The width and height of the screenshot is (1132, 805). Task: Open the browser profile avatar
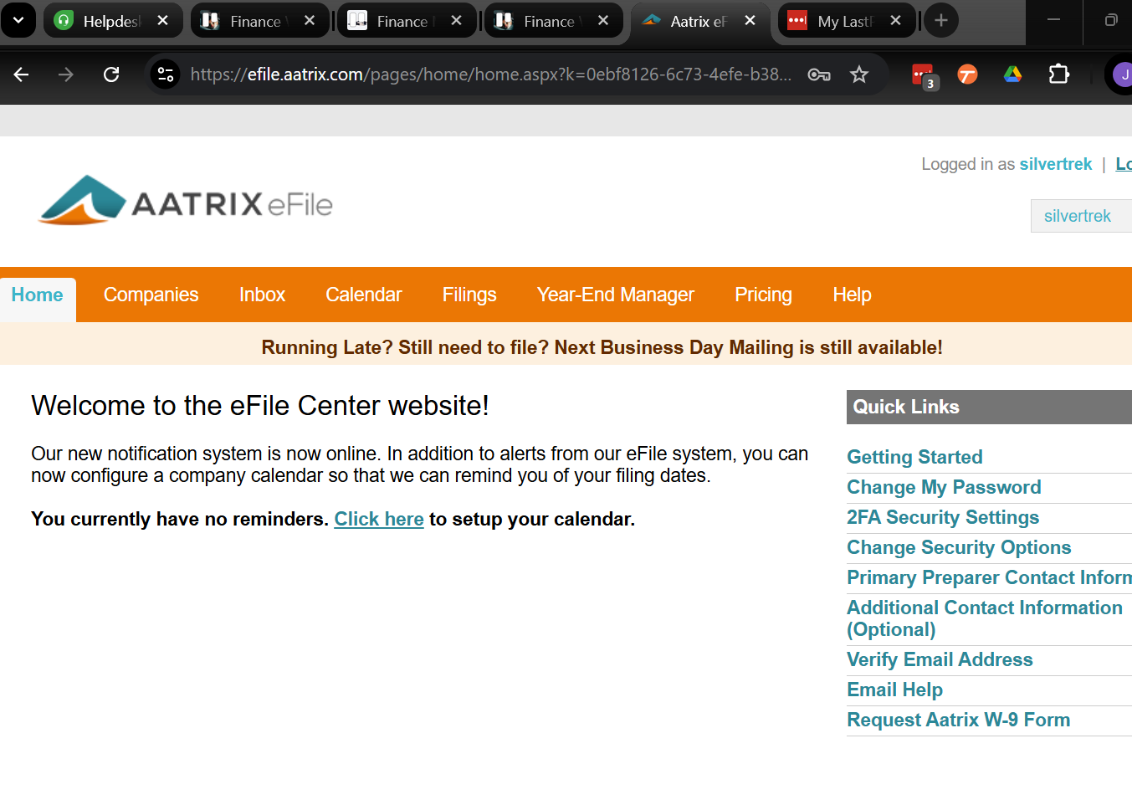[x=1121, y=74]
